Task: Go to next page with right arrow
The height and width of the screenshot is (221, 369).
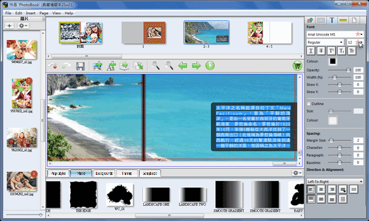Action: (196, 66)
